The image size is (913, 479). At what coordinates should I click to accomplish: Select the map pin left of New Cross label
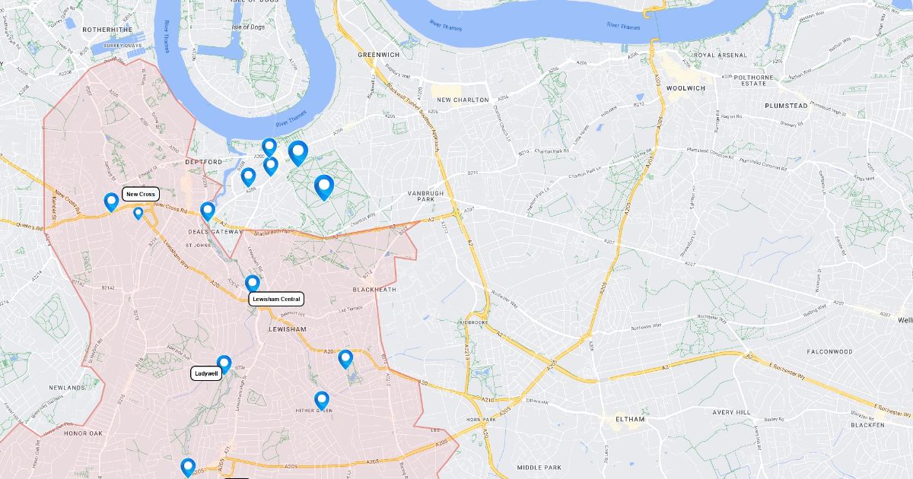tap(111, 202)
